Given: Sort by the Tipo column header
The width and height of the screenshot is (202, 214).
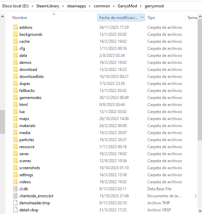Looking at the screenshot, I should point(151,18).
